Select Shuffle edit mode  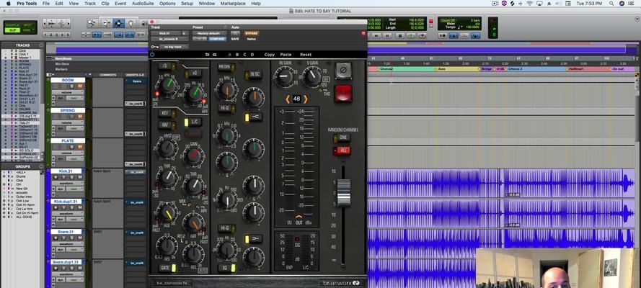(12, 25)
